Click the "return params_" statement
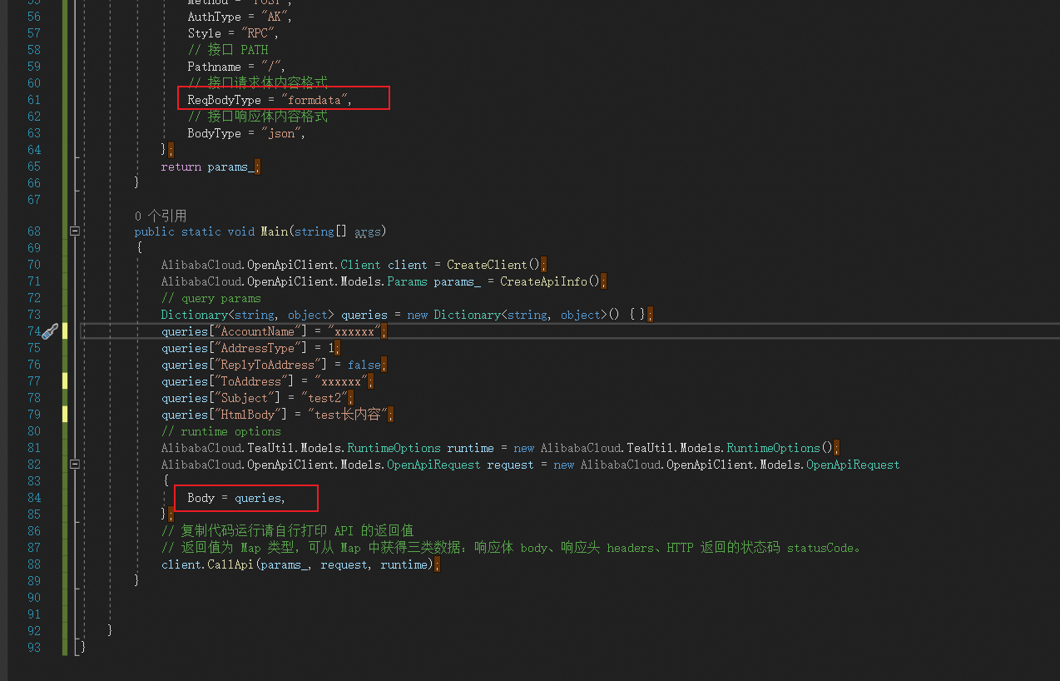The height and width of the screenshot is (681, 1060). pyautogui.click(x=207, y=167)
